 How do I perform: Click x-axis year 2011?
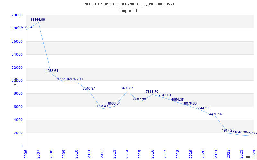tap(89, 154)
